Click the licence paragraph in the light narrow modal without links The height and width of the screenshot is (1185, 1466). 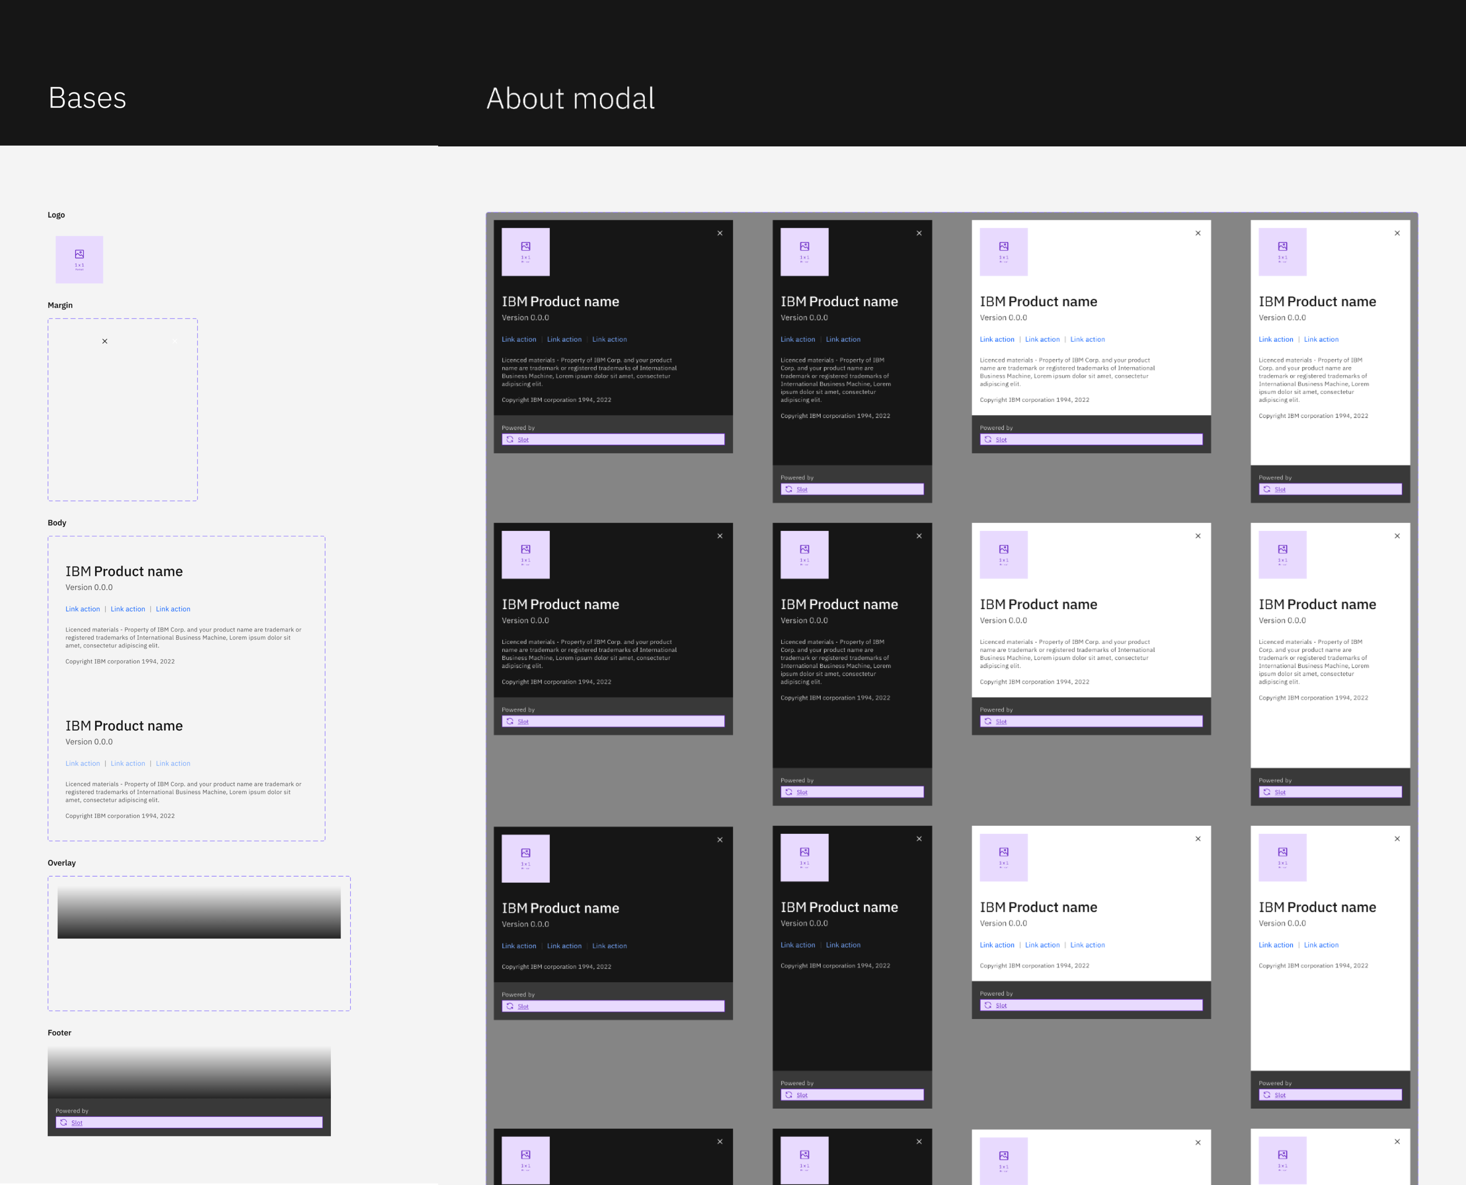point(1314,662)
